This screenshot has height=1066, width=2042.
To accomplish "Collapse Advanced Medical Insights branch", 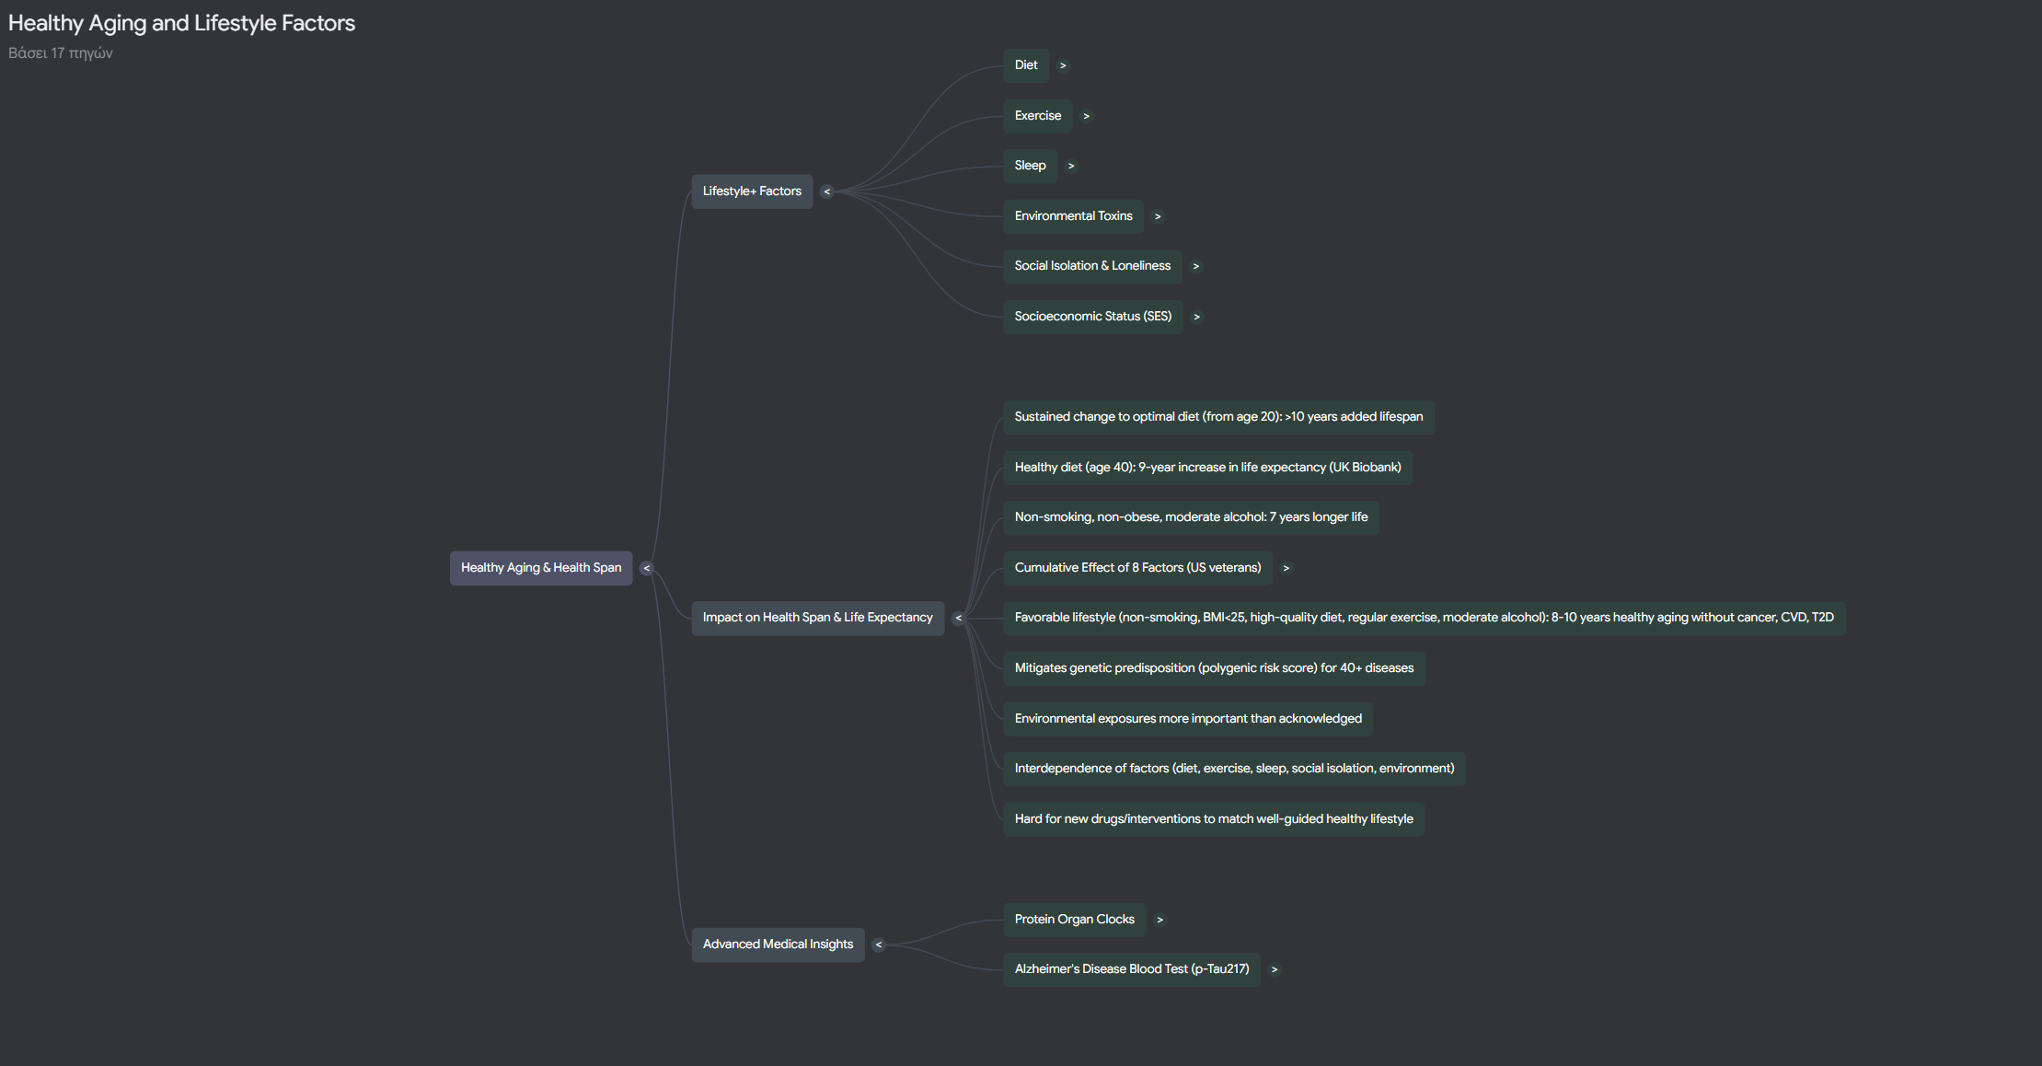I will [879, 944].
